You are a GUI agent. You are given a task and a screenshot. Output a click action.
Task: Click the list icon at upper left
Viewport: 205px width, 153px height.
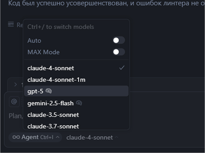[11, 25]
